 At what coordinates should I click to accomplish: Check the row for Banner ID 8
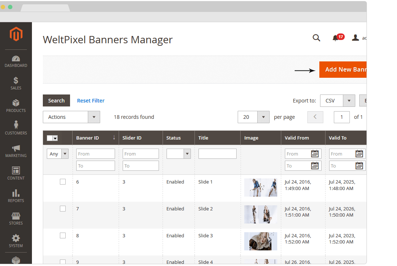(63, 235)
